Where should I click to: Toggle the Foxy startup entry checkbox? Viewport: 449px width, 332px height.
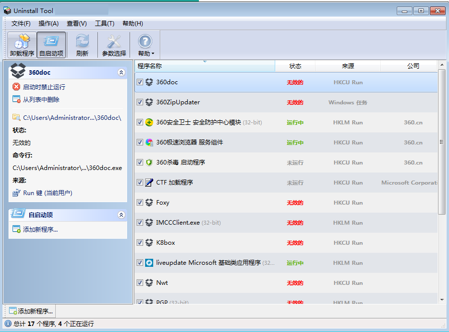click(x=140, y=203)
